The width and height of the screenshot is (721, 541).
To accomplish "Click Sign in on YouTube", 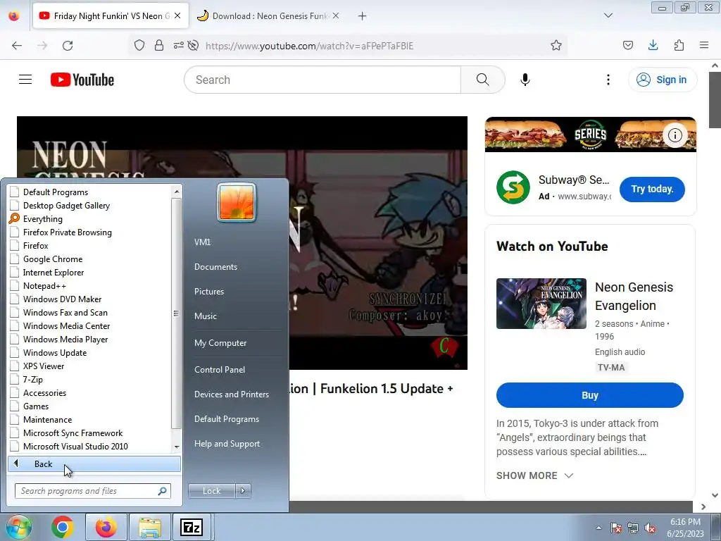I will pos(663,80).
